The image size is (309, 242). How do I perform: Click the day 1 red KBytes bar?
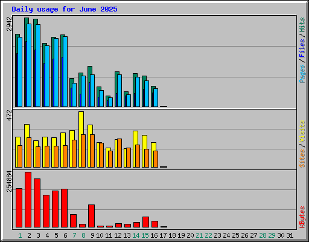coord(19,208)
